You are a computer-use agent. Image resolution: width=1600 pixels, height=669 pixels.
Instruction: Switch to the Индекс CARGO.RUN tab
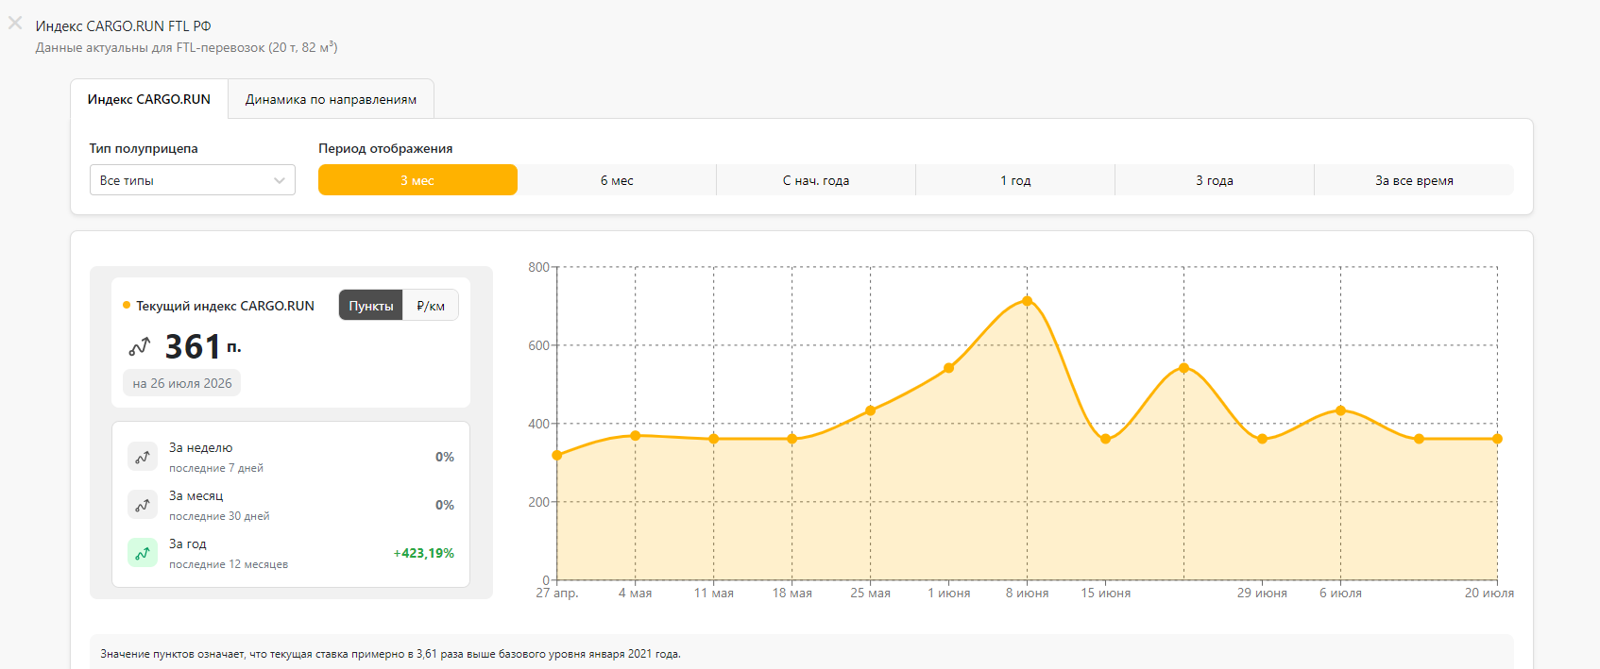click(x=149, y=99)
